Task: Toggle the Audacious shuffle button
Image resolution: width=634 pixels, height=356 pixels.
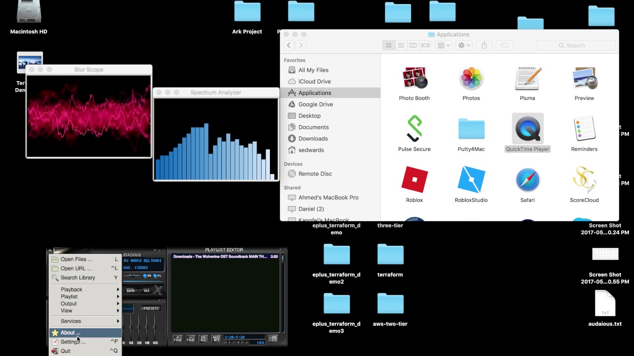Action: pos(132,291)
